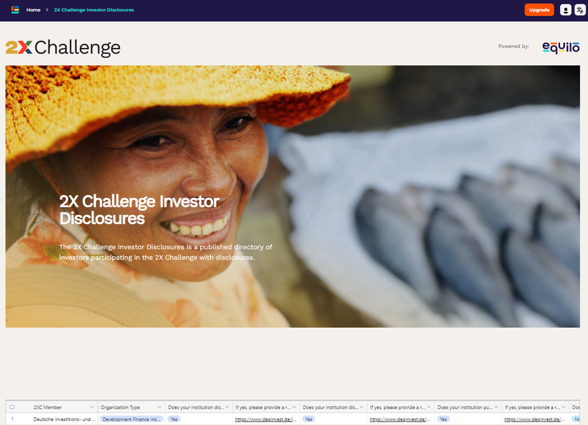
Task: Toggle the select-all checkbox in table header
Action: coord(12,407)
